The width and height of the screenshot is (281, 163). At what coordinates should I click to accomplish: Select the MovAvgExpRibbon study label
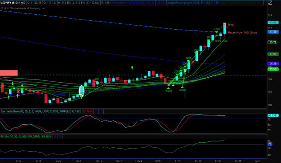[x=241, y=3]
